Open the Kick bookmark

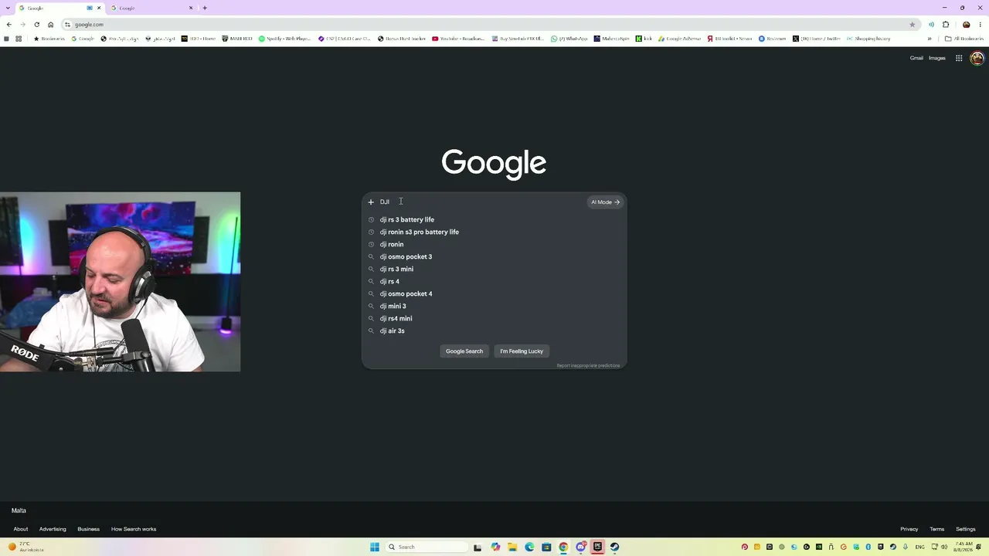click(x=644, y=39)
